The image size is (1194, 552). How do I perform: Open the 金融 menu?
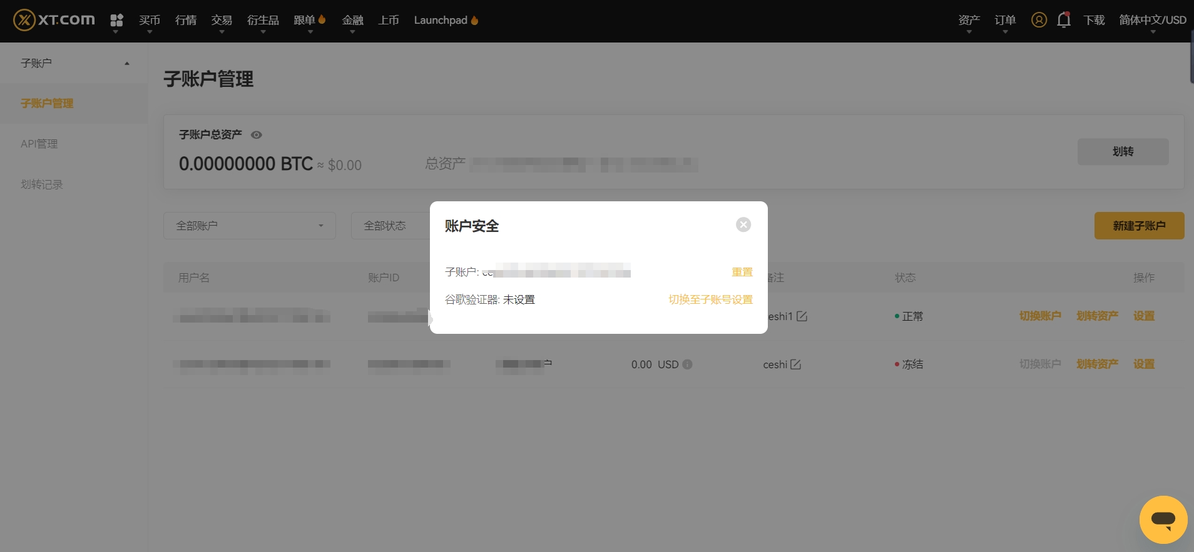tap(352, 20)
